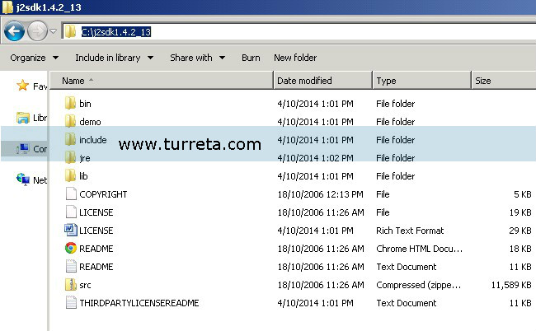This screenshot has height=331, width=536.
Task: Select Network icon in navigation pane
Action: tap(23, 179)
